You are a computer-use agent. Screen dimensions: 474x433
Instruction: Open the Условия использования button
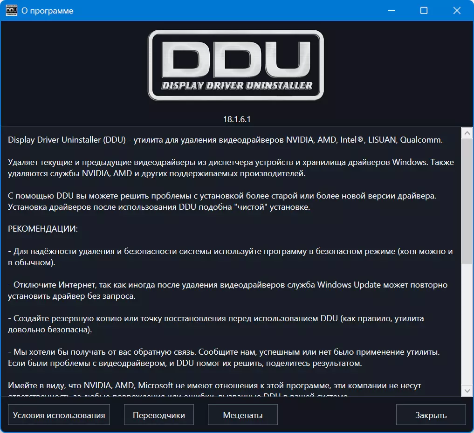[59, 415]
